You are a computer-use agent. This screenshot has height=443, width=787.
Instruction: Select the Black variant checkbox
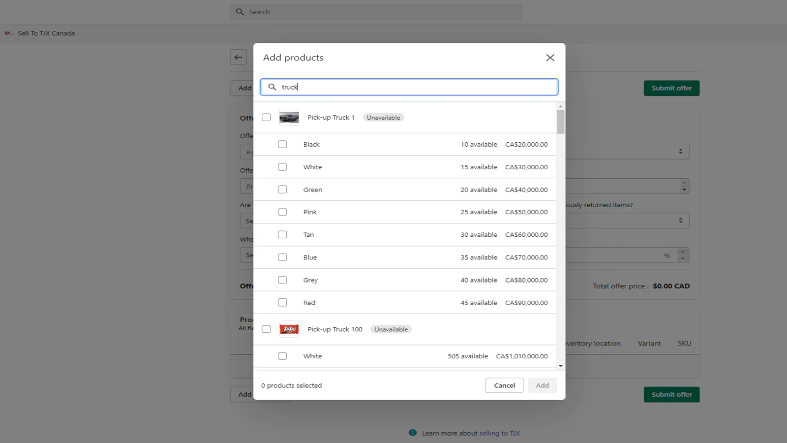click(282, 144)
